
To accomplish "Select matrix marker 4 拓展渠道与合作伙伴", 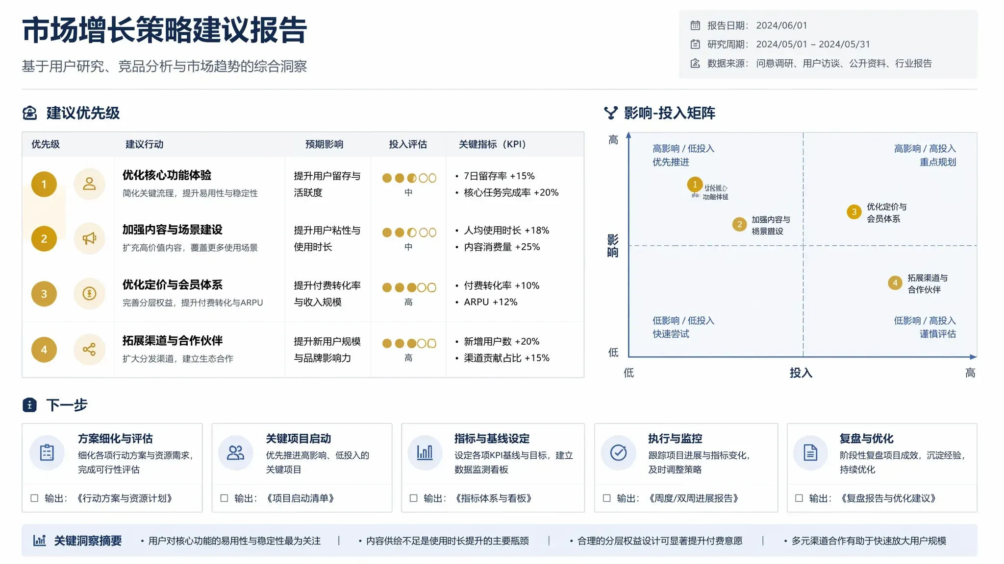I will tap(895, 283).
